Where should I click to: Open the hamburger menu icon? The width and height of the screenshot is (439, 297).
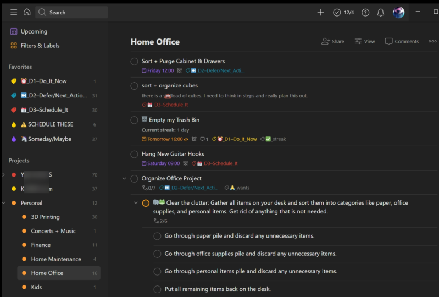click(x=14, y=12)
